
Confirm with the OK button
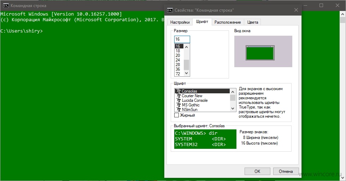[x=257, y=171]
